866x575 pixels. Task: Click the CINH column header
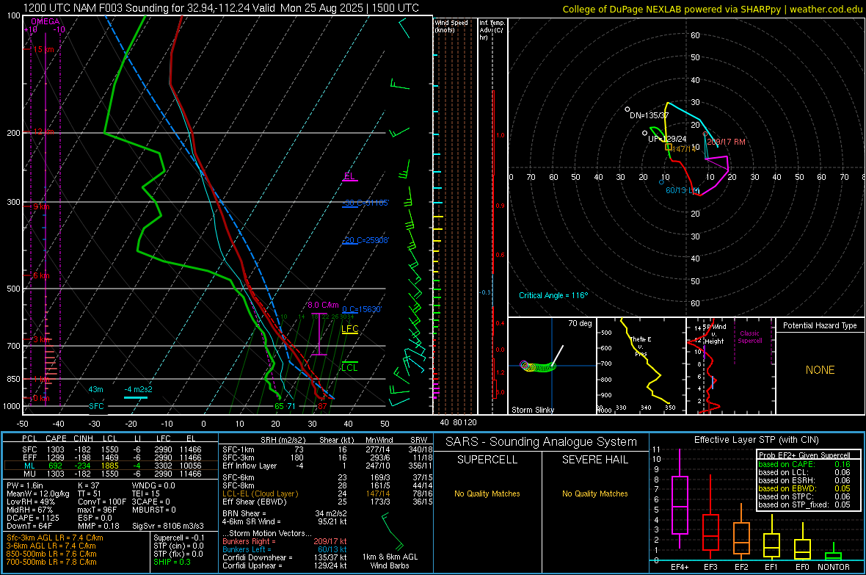pos(84,438)
